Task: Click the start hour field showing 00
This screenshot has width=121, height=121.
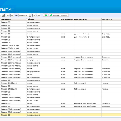Action: point(8,15)
